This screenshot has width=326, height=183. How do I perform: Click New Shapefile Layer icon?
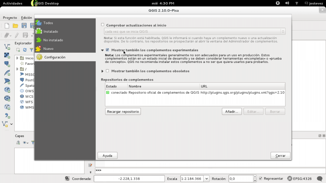5,124
